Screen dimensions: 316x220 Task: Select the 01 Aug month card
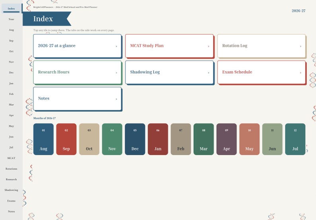pos(43,139)
